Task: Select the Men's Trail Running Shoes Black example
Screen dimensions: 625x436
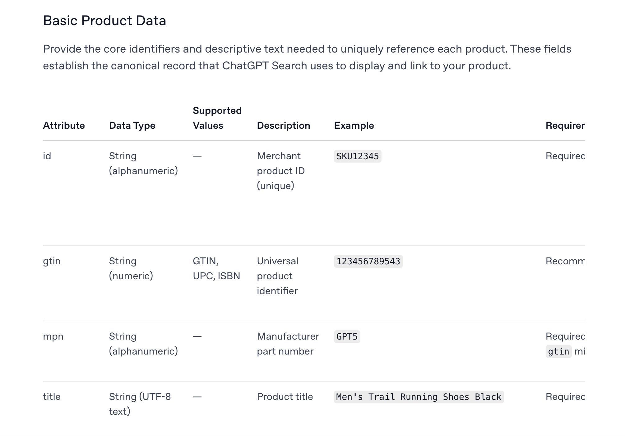Action: (419, 397)
